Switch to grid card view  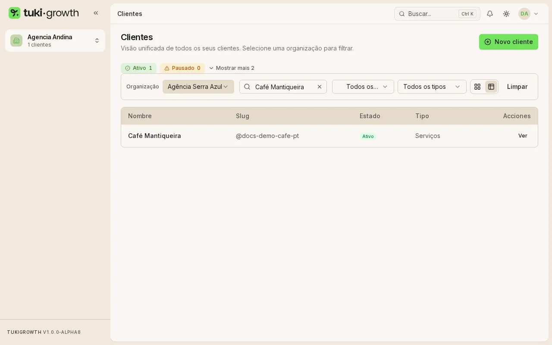point(477,87)
